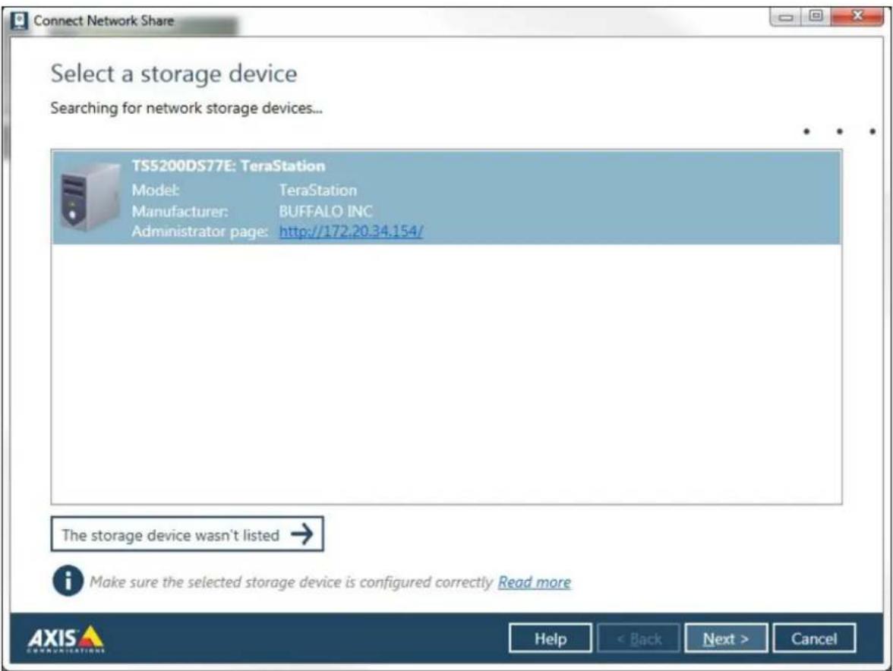The height and width of the screenshot is (671, 893).
Task: Select the TS5200DS77E TeraStation device row
Action: pyautogui.click(x=446, y=198)
